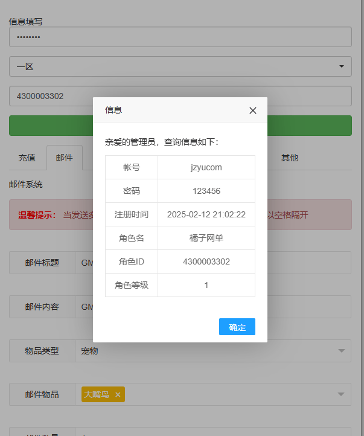Click into the 邮件内容 text field

(84, 307)
